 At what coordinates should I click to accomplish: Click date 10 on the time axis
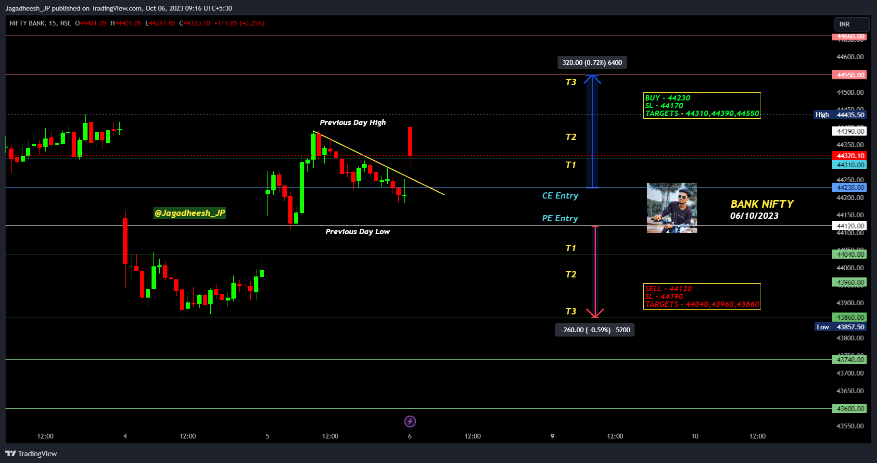click(x=695, y=436)
